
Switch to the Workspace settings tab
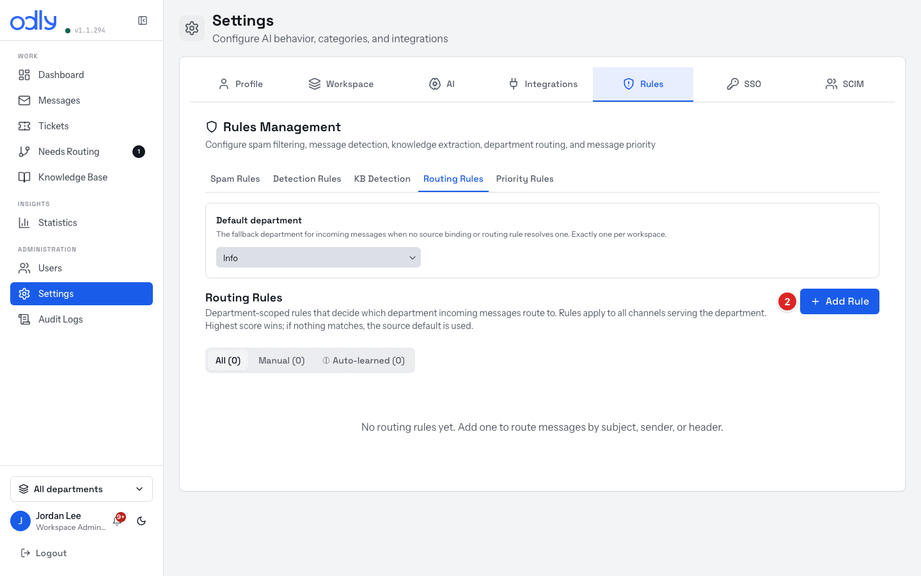[341, 84]
